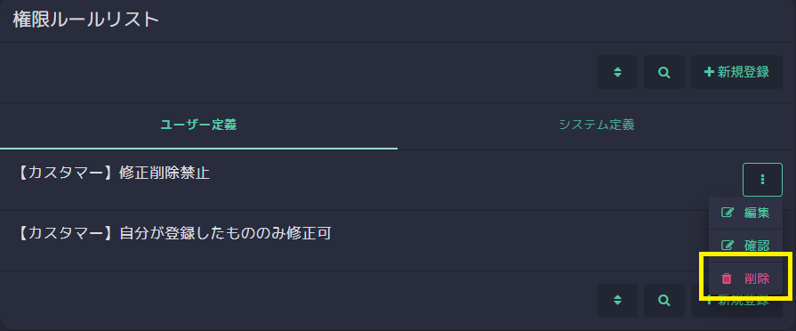The height and width of the screenshot is (331, 796).
Task: Open search with the top magnifier icon
Action: (x=664, y=72)
